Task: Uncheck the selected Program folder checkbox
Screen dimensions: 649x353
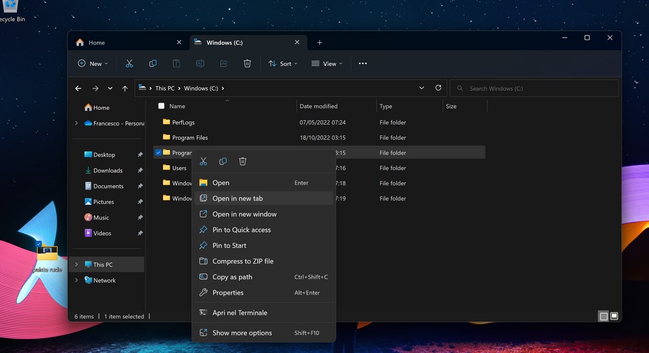Action: coord(158,152)
